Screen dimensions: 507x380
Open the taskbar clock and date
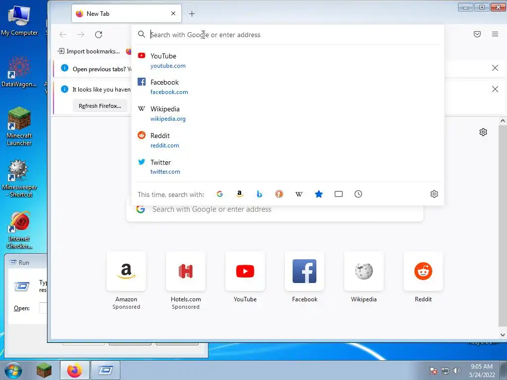482,371
